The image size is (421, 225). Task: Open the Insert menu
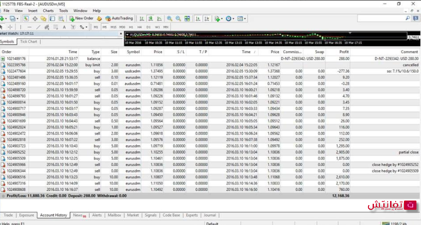coord(33,11)
